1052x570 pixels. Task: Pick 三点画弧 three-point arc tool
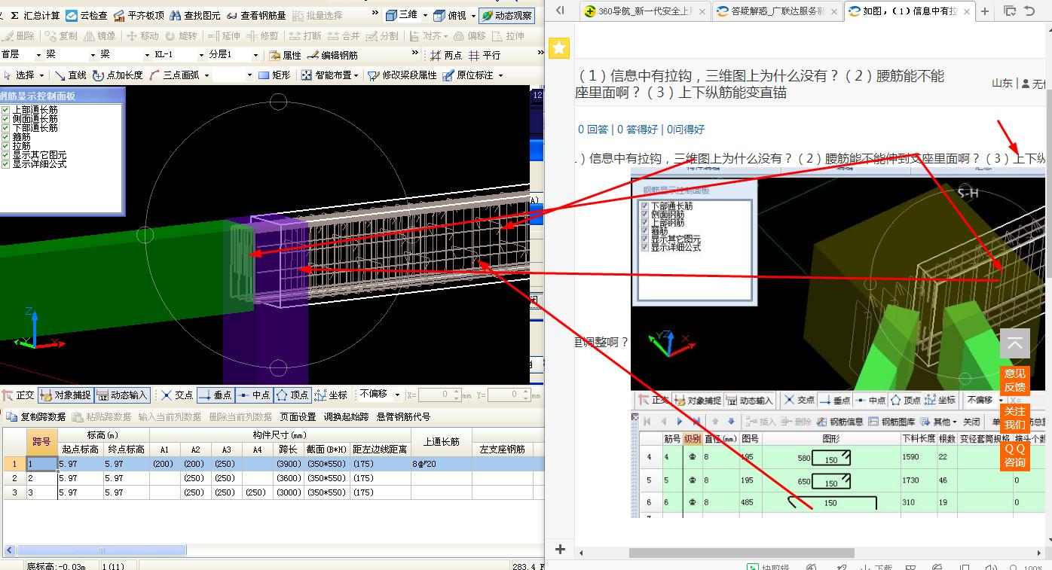coord(174,75)
